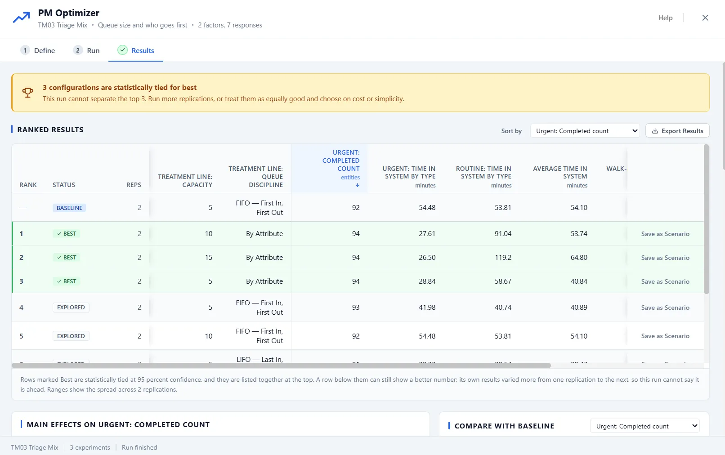Click the EXPLORED badge in rank 4 row
725x455 pixels.
[71, 308]
